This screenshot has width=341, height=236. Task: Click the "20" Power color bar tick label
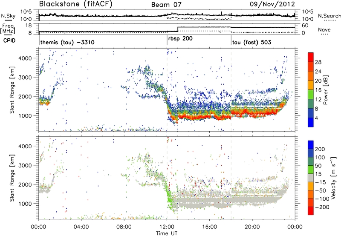(x=318, y=81)
